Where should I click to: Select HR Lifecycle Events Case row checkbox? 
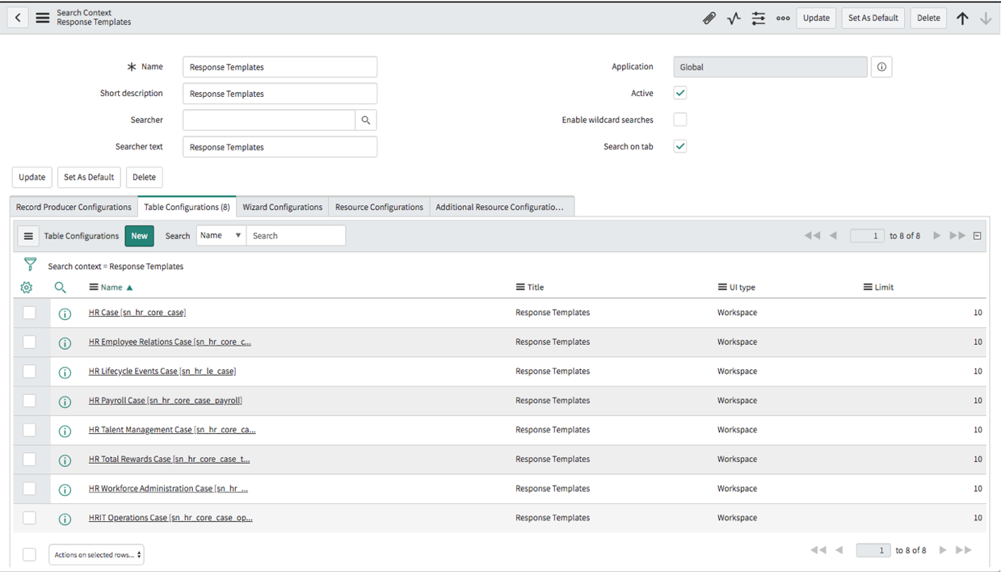click(x=29, y=371)
